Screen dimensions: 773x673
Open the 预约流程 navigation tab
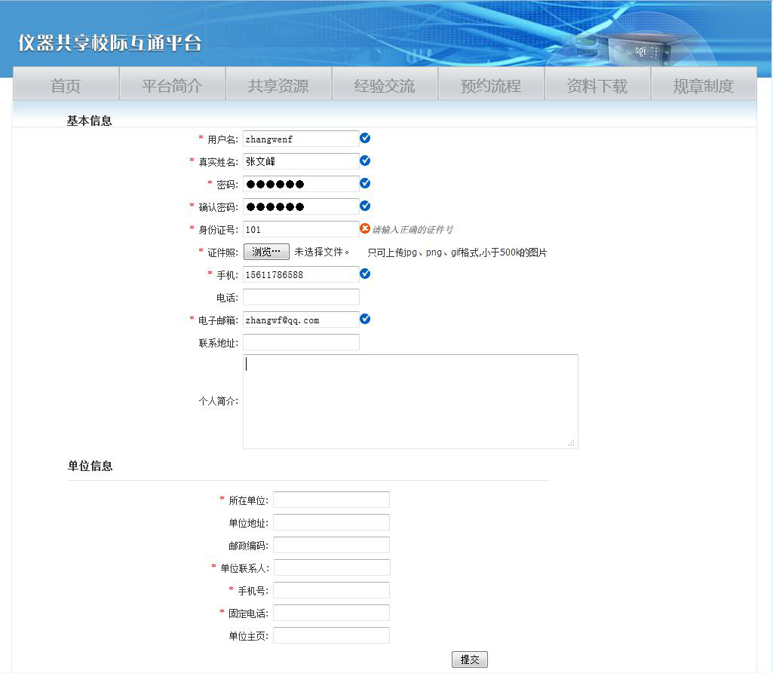tap(491, 86)
